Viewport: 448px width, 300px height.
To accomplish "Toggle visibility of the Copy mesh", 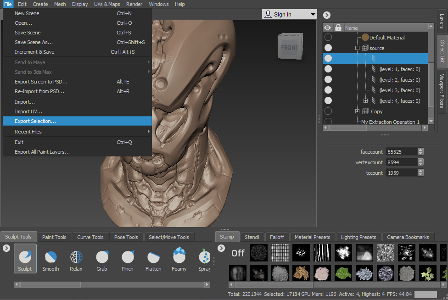I will click(328, 111).
